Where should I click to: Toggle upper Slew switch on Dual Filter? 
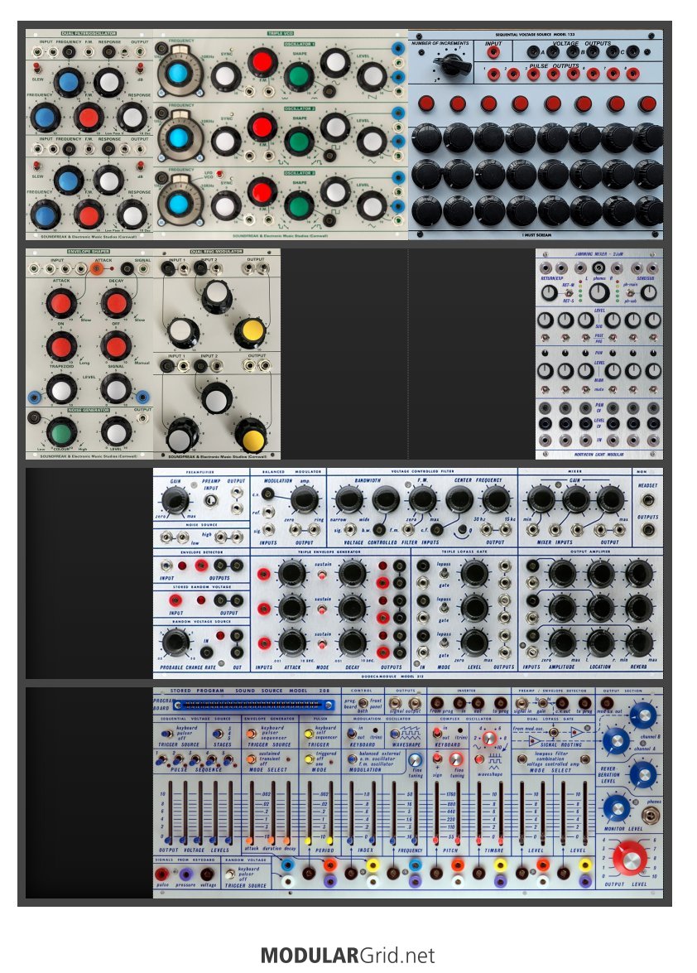[x=37, y=66]
